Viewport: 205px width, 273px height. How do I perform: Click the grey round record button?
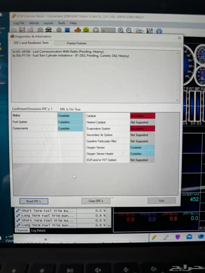pos(59,30)
